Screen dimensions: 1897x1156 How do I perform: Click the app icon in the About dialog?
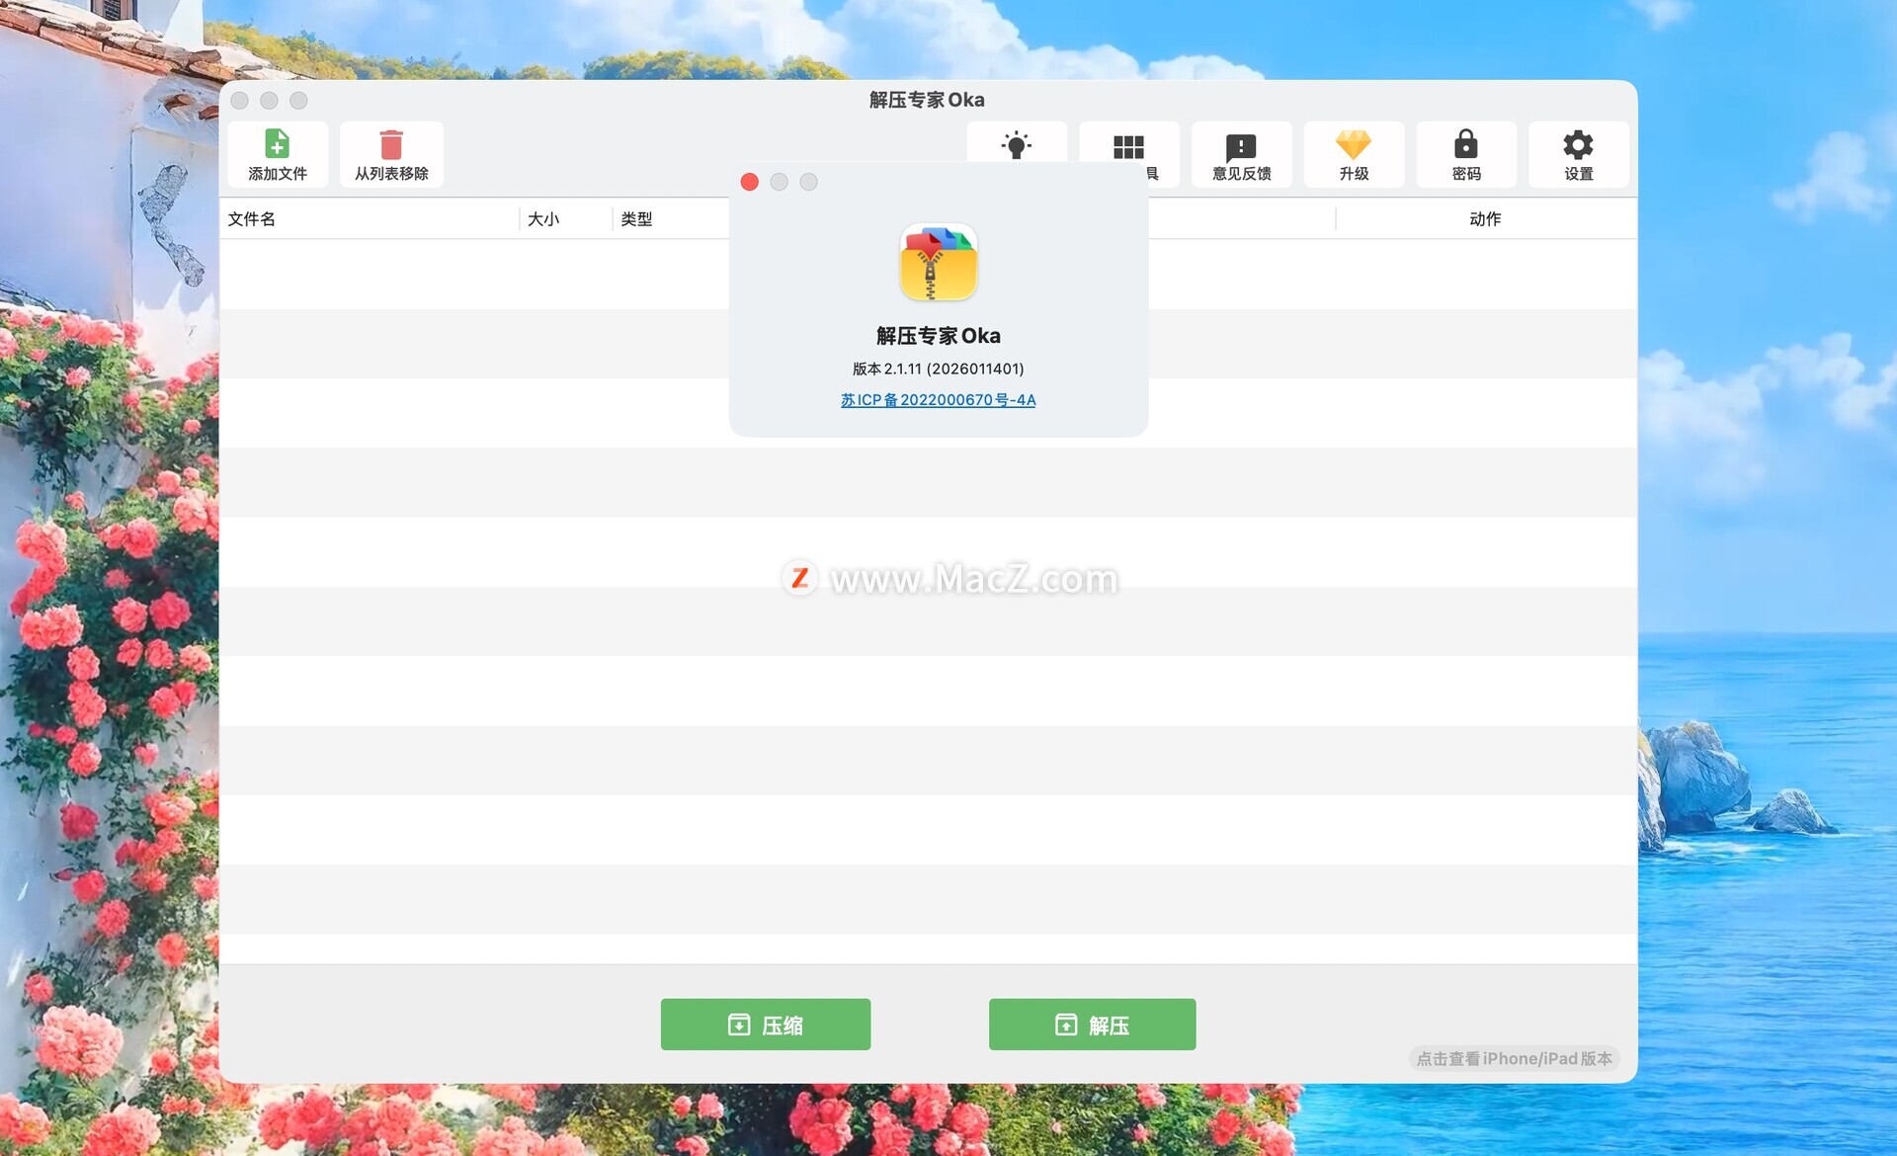(938, 263)
